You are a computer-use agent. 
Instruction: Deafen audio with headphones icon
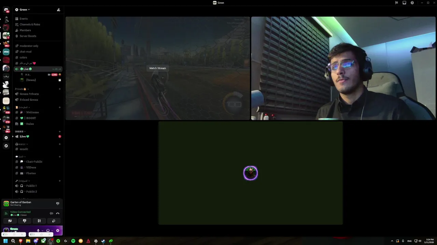coord(48,230)
